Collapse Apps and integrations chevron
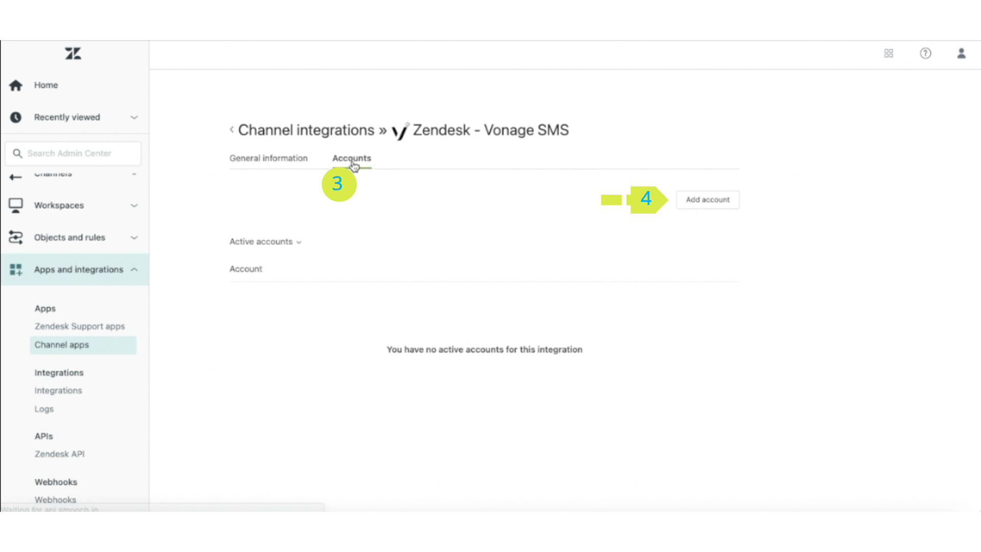Viewport: 981px width, 552px height. pos(134,269)
